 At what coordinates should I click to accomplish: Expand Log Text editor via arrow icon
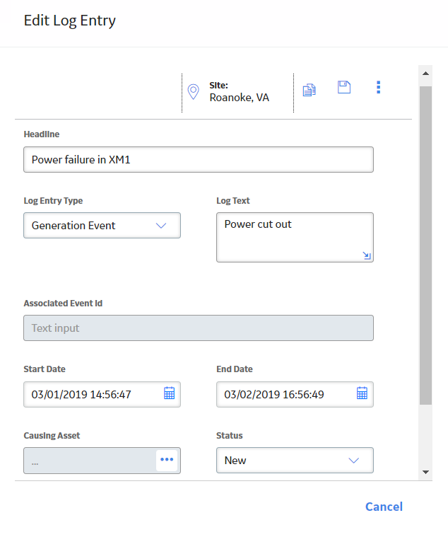[x=367, y=255]
